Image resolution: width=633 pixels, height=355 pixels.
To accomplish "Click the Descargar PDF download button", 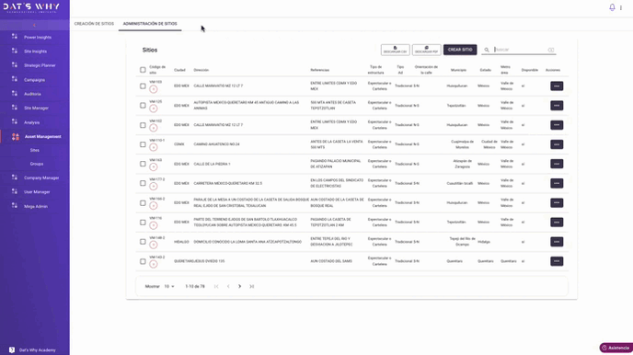I will [x=426, y=50].
